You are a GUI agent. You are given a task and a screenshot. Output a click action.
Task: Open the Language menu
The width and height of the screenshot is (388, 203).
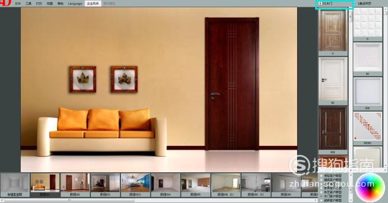(75, 4)
